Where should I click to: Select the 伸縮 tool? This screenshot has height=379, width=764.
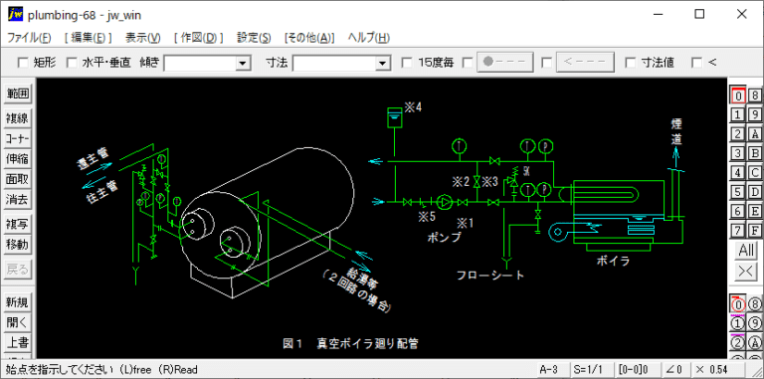[x=18, y=159]
